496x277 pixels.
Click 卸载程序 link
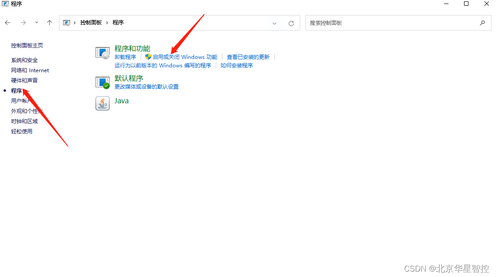125,57
